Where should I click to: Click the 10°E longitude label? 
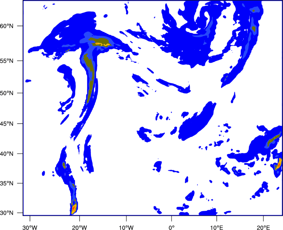point(216,228)
